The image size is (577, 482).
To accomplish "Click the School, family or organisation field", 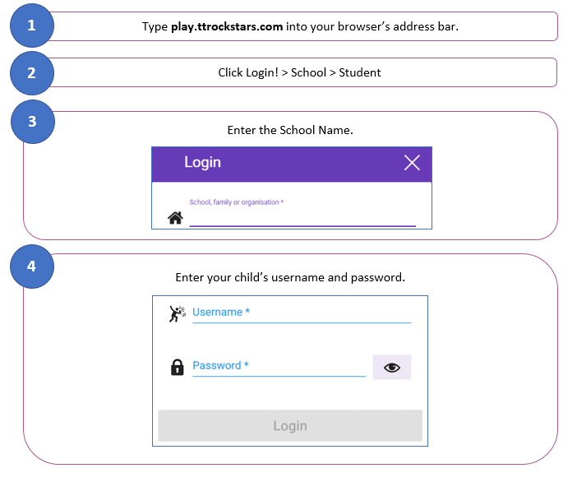I will [302, 217].
